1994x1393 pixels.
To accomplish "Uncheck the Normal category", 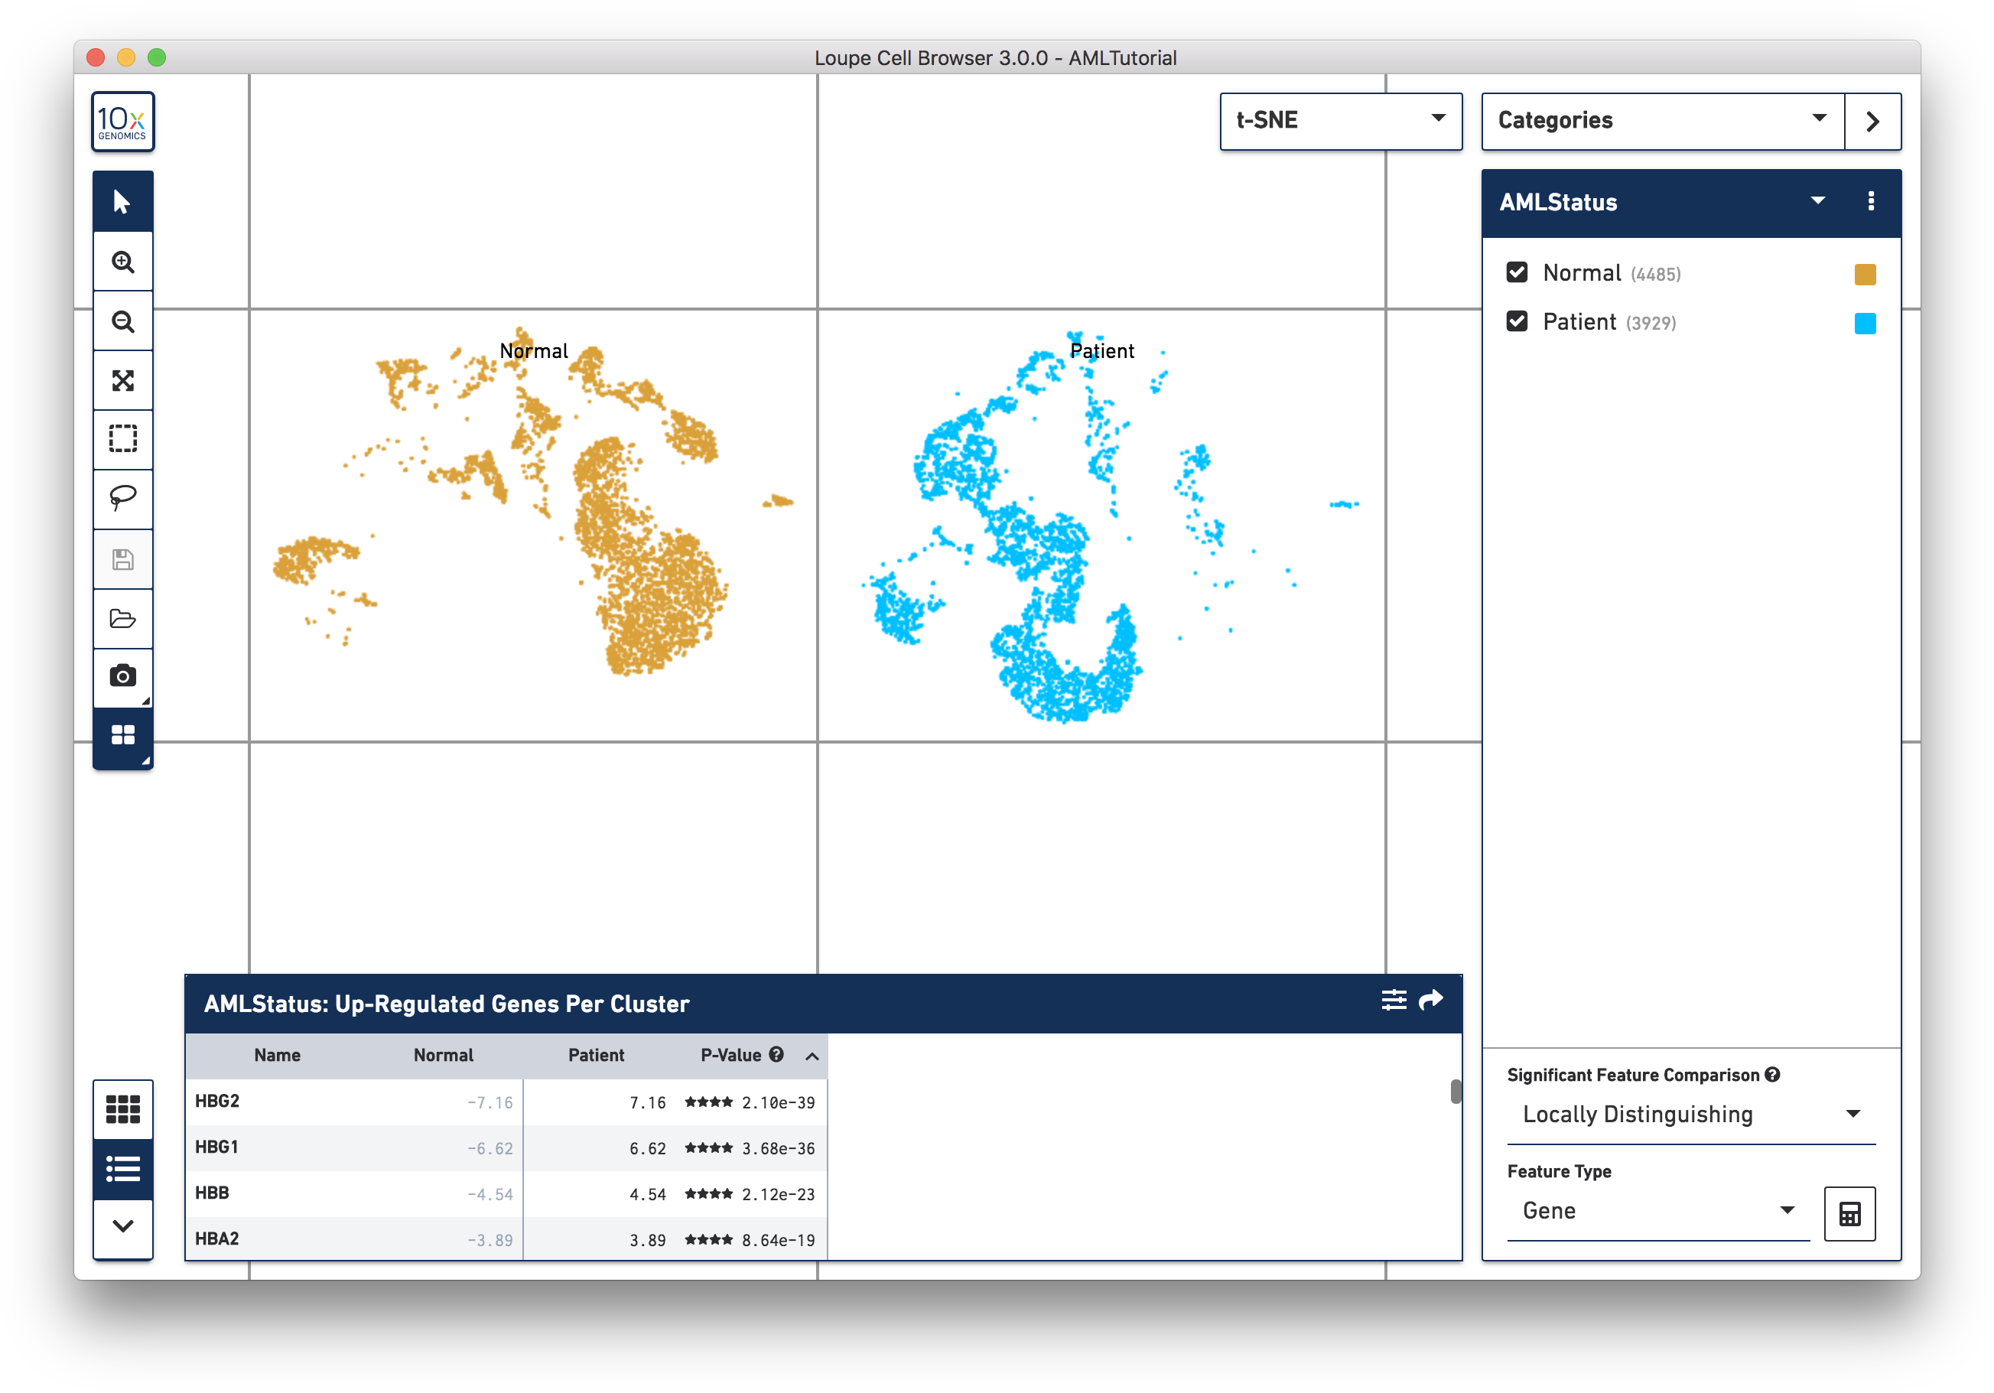I will coord(1517,272).
